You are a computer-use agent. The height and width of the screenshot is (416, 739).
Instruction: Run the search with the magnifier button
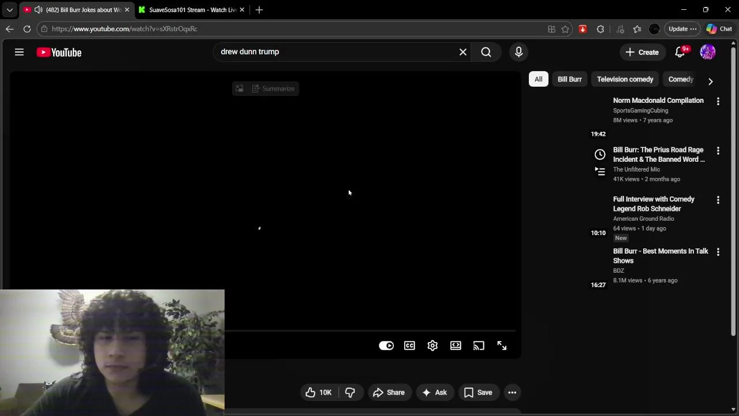[x=486, y=52]
